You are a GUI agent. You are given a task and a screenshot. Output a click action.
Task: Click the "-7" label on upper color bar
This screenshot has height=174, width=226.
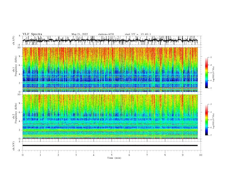pos(210,88)
